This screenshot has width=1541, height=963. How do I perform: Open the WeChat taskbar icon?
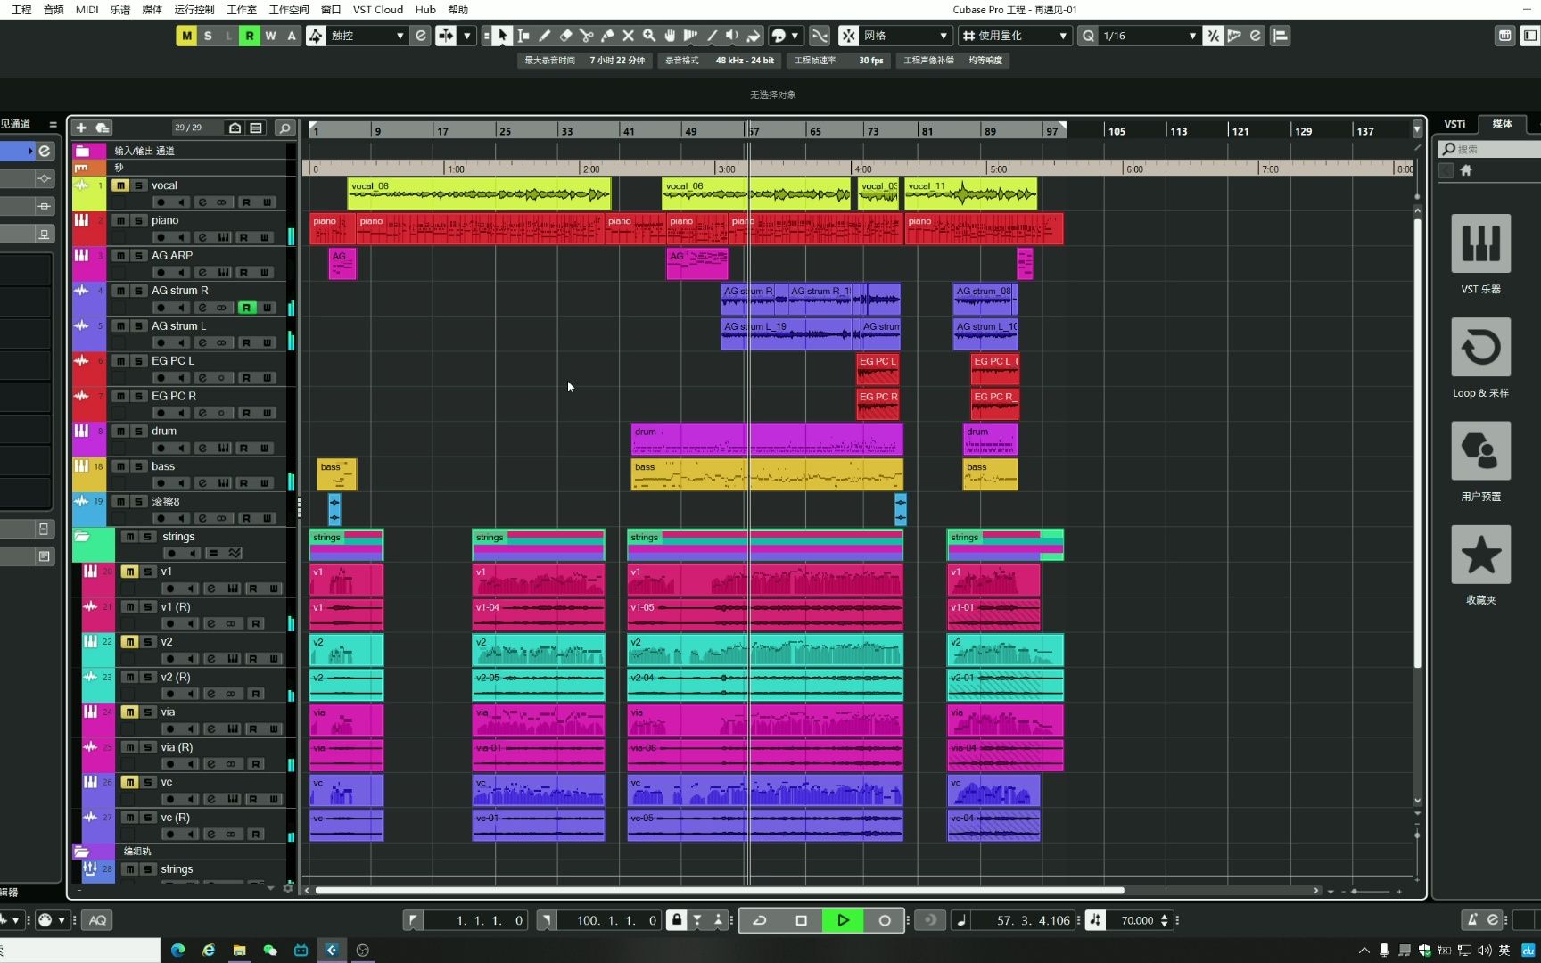click(270, 950)
